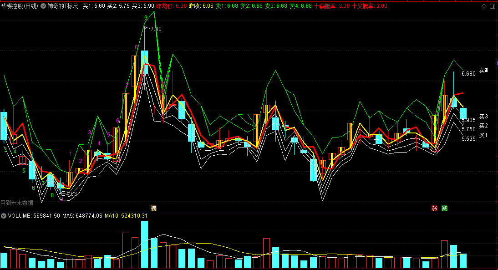498x270 pixels.
Task: Click the 华媒控股(日线) stock title
Action: click(x=20, y=6)
